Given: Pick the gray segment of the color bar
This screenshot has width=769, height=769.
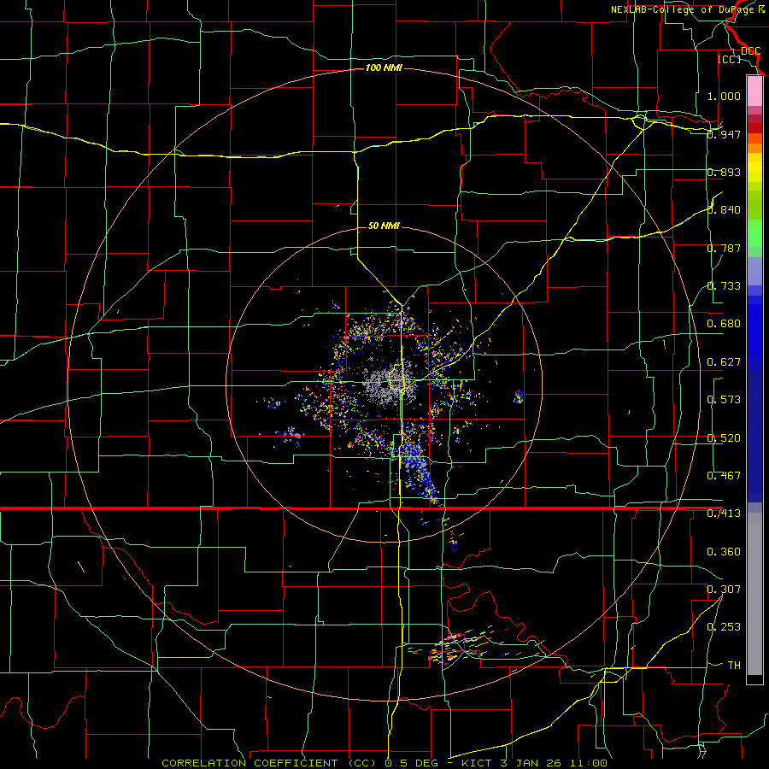Looking at the screenshot, I should (x=754, y=594).
